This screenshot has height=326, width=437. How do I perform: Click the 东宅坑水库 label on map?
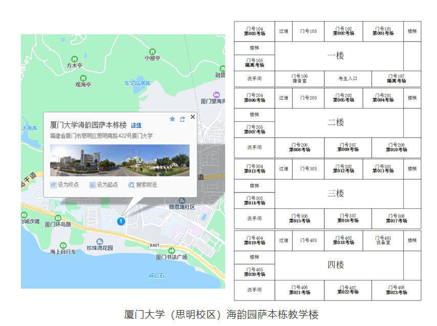138,83
